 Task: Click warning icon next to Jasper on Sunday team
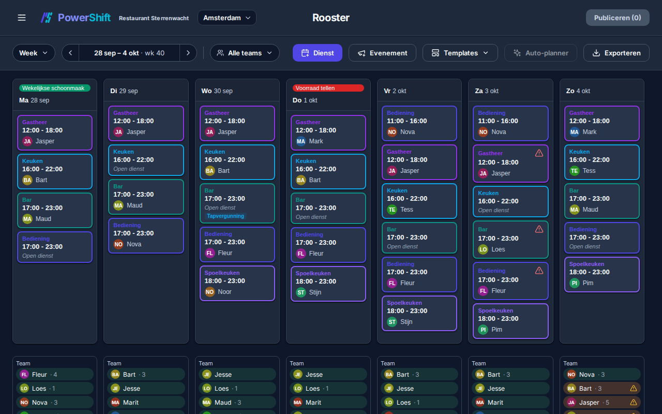[x=633, y=402]
